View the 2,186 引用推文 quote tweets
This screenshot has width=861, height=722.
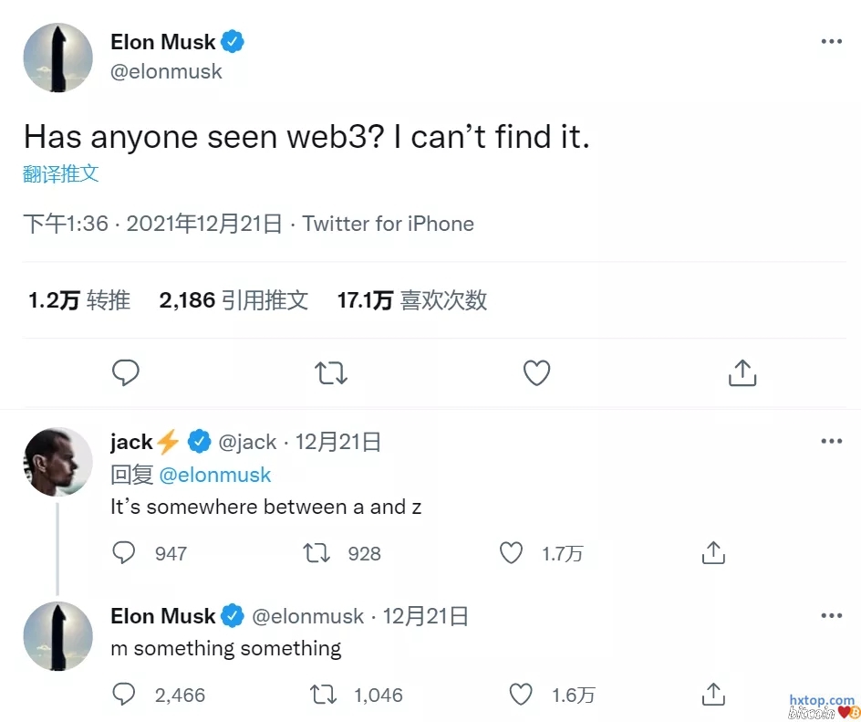tap(233, 299)
